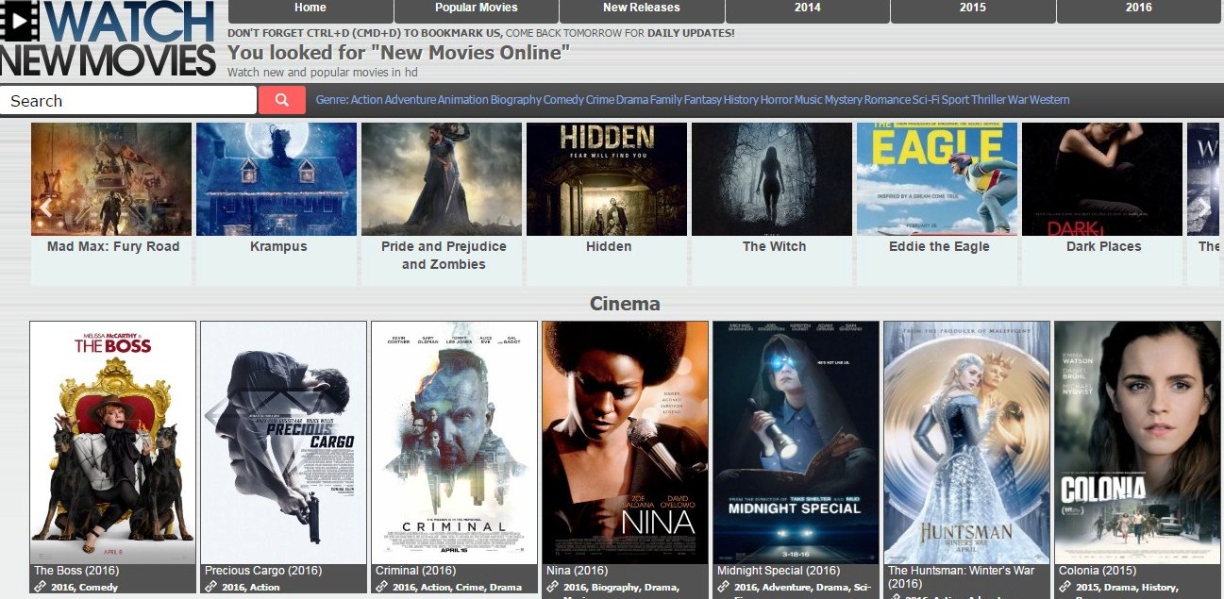Select the Adventure genre link

tap(411, 100)
